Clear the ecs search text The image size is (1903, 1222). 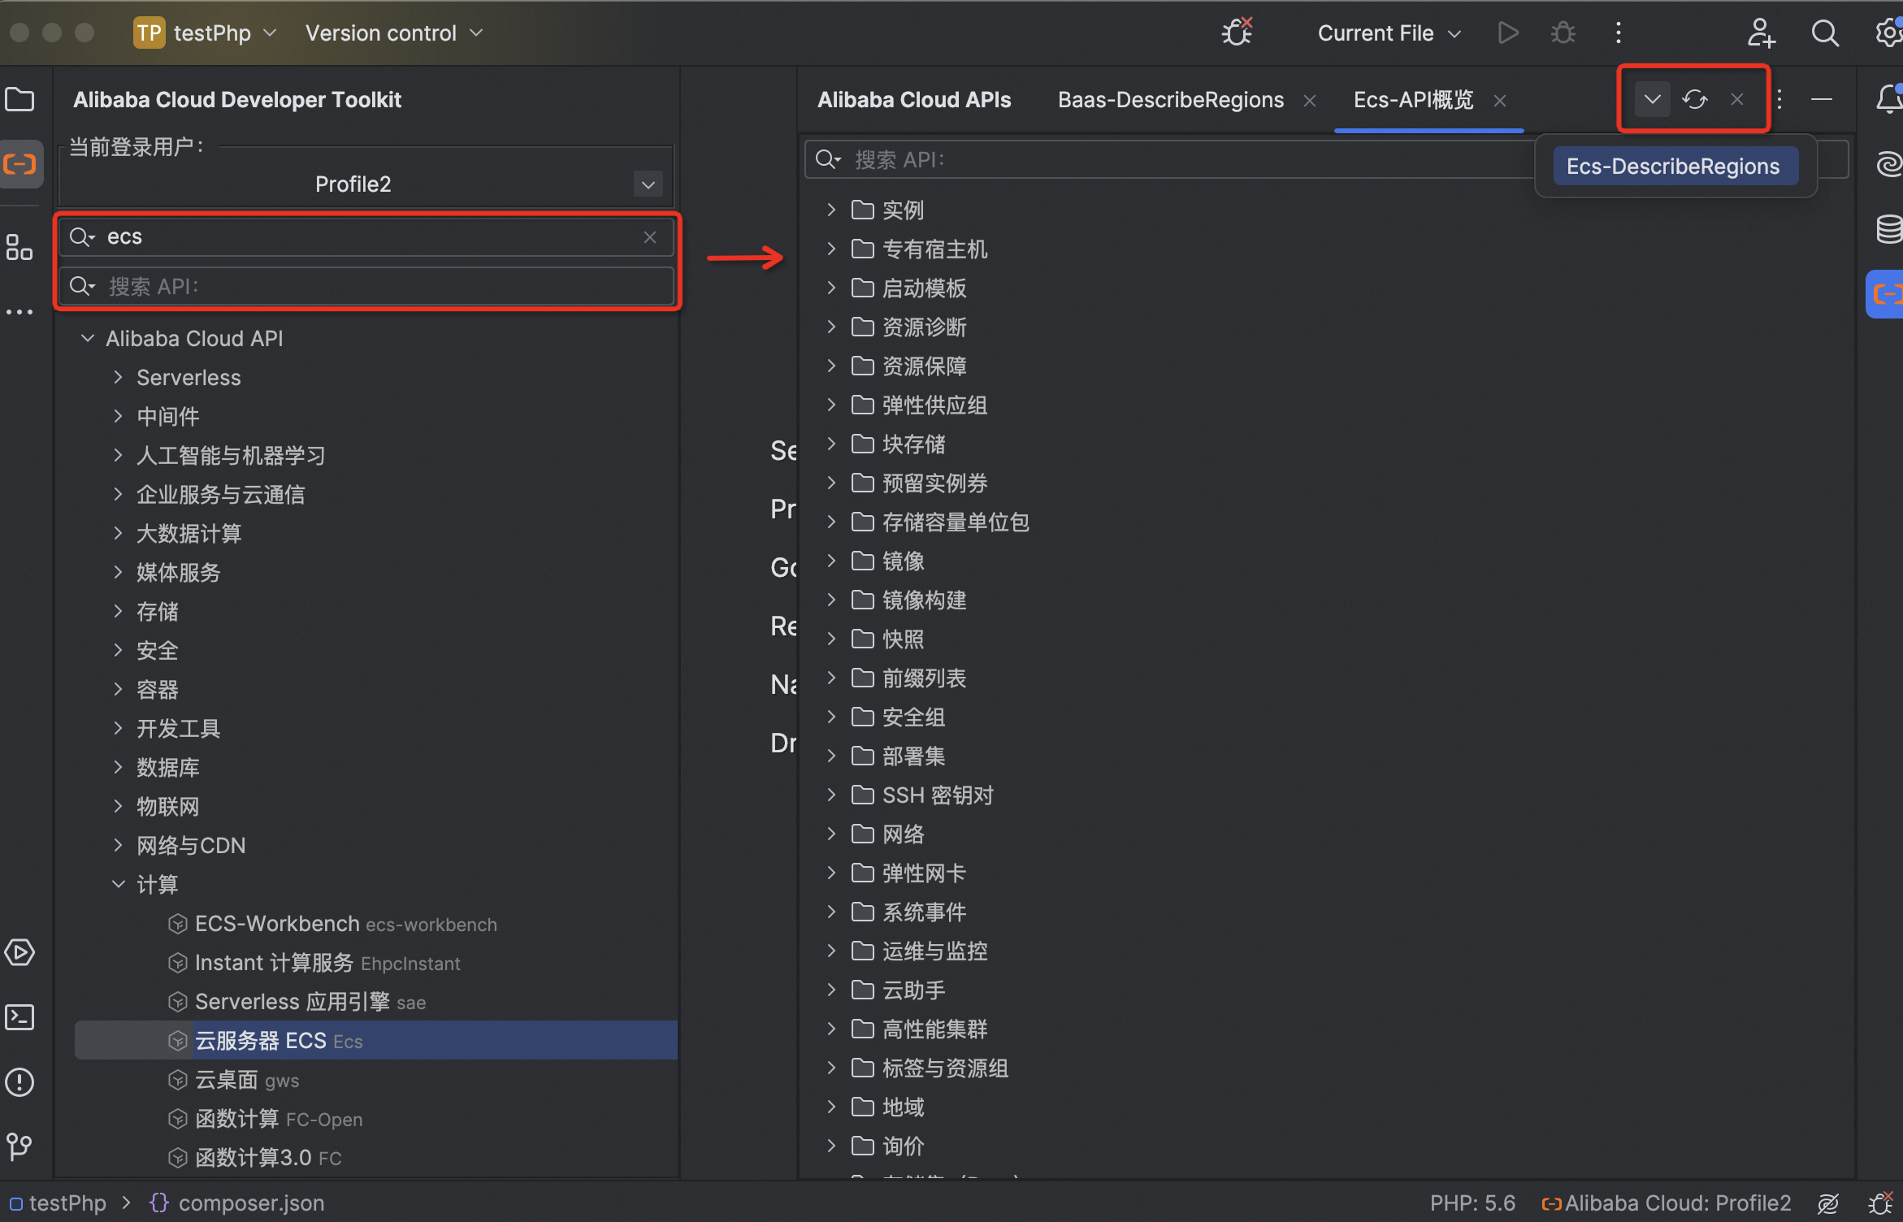point(650,237)
